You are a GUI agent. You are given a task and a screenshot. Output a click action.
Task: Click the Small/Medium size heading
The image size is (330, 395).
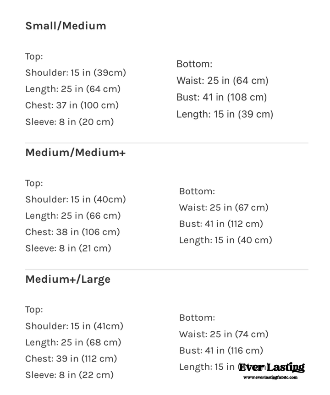click(x=66, y=26)
